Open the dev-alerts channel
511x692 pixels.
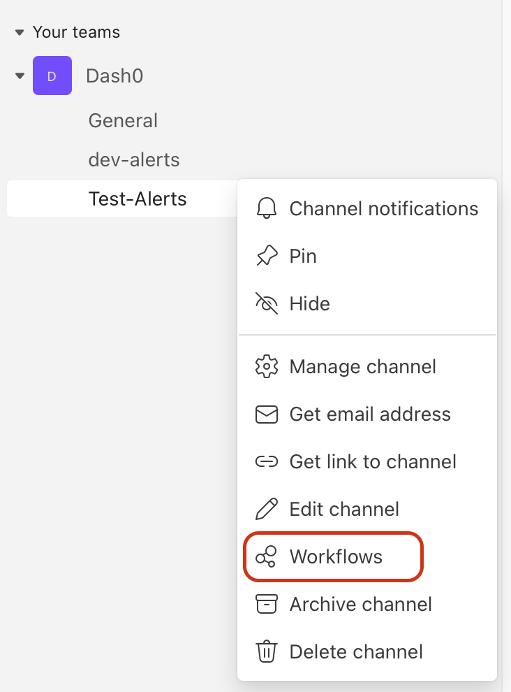(x=134, y=160)
